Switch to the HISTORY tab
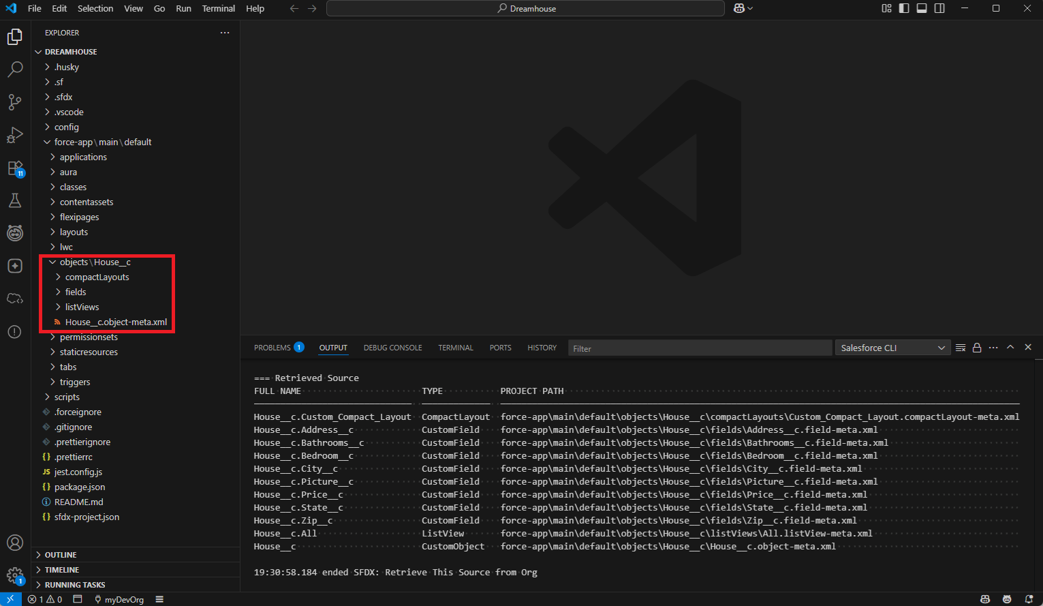This screenshot has width=1043, height=606. coord(542,348)
